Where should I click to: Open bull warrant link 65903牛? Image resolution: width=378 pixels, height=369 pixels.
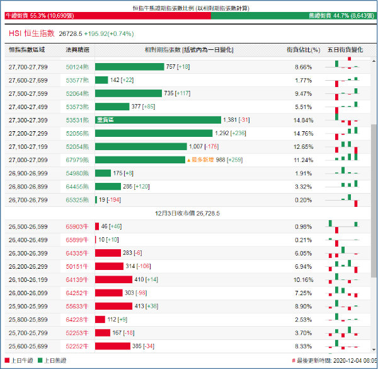click(77, 226)
